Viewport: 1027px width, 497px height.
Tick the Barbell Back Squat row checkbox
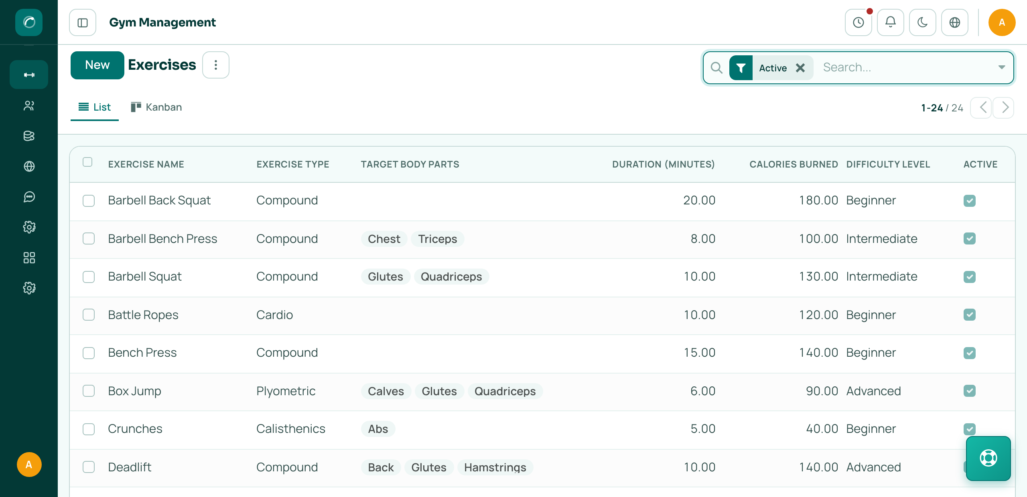pos(89,200)
